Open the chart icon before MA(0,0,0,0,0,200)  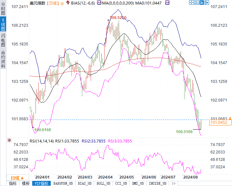tap(99, 3)
